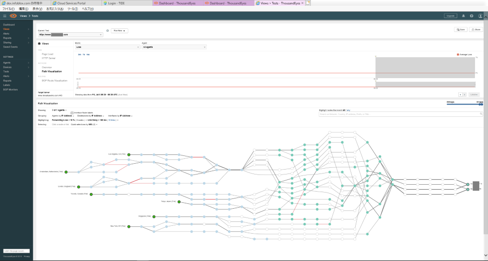Select the Page Load view
This screenshot has width=488, height=261.
48,54
